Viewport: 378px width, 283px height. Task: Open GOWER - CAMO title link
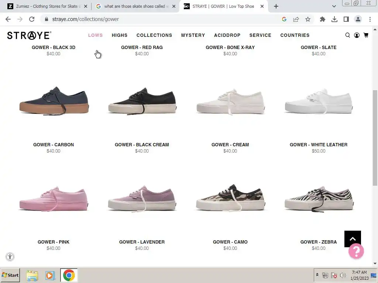(x=230, y=242)
